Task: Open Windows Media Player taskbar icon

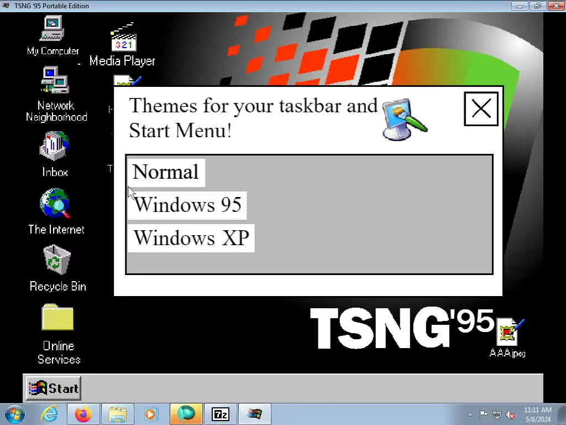Action: 151,414
